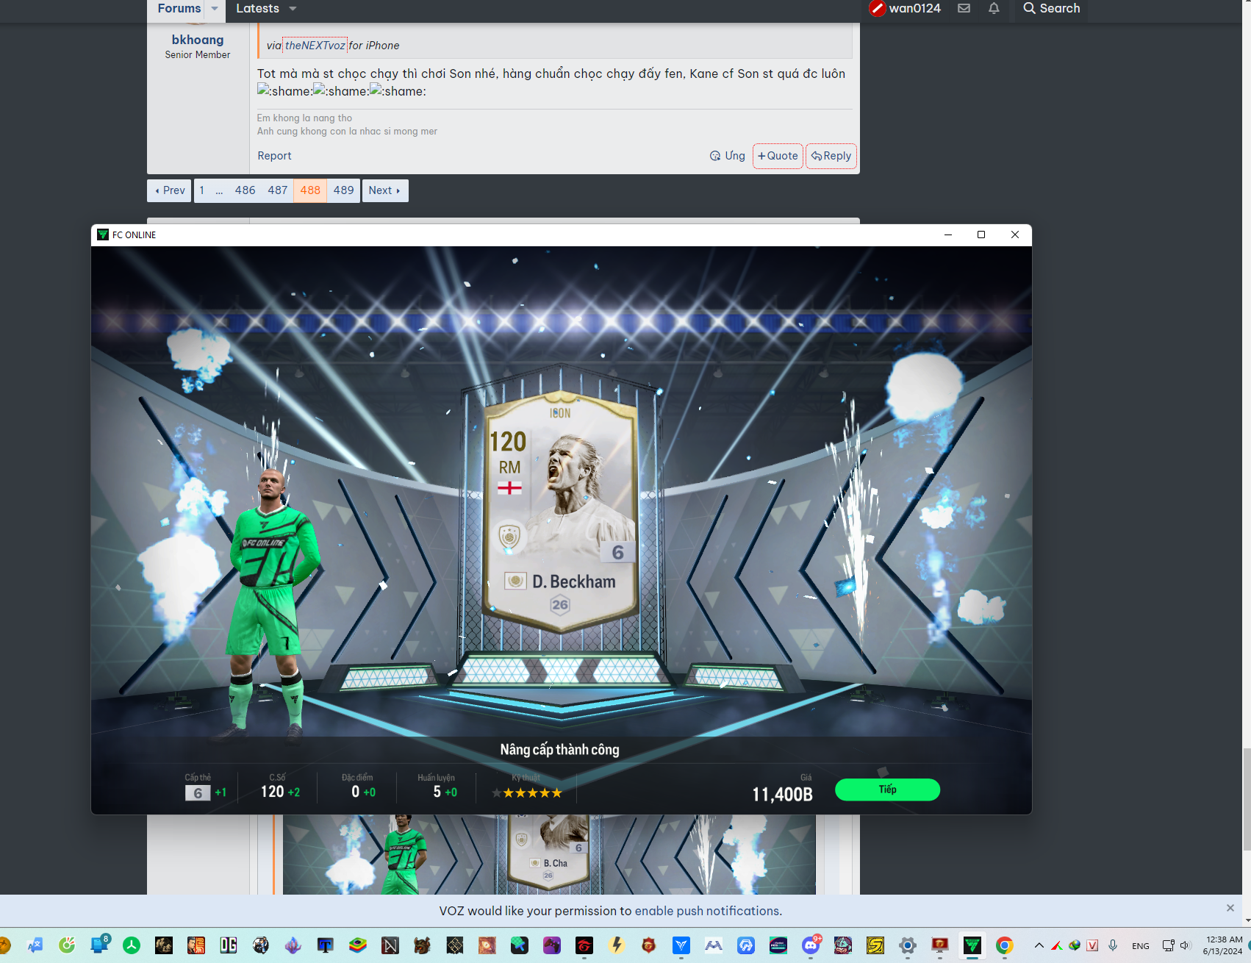Open the Garena icon in the taskbar

click(584, 945)
